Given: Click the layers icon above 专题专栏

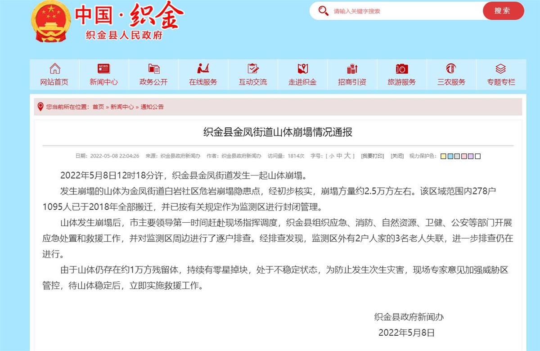Looking at the screenshot, I should click(x=501, y=69).
